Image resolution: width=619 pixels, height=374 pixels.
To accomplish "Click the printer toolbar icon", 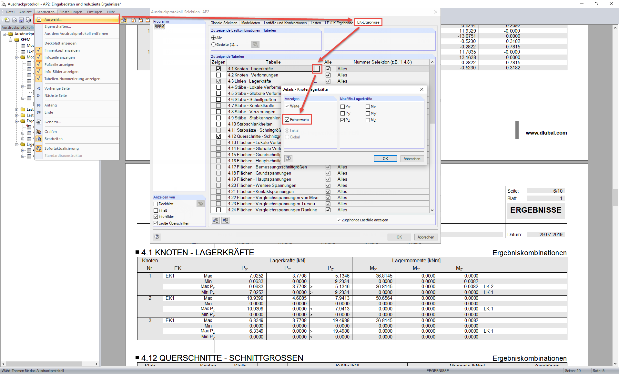I will (28, 20).
